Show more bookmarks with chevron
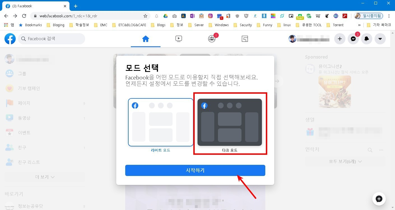The width and height of the screenshot is (395, 210). point(359,25)
